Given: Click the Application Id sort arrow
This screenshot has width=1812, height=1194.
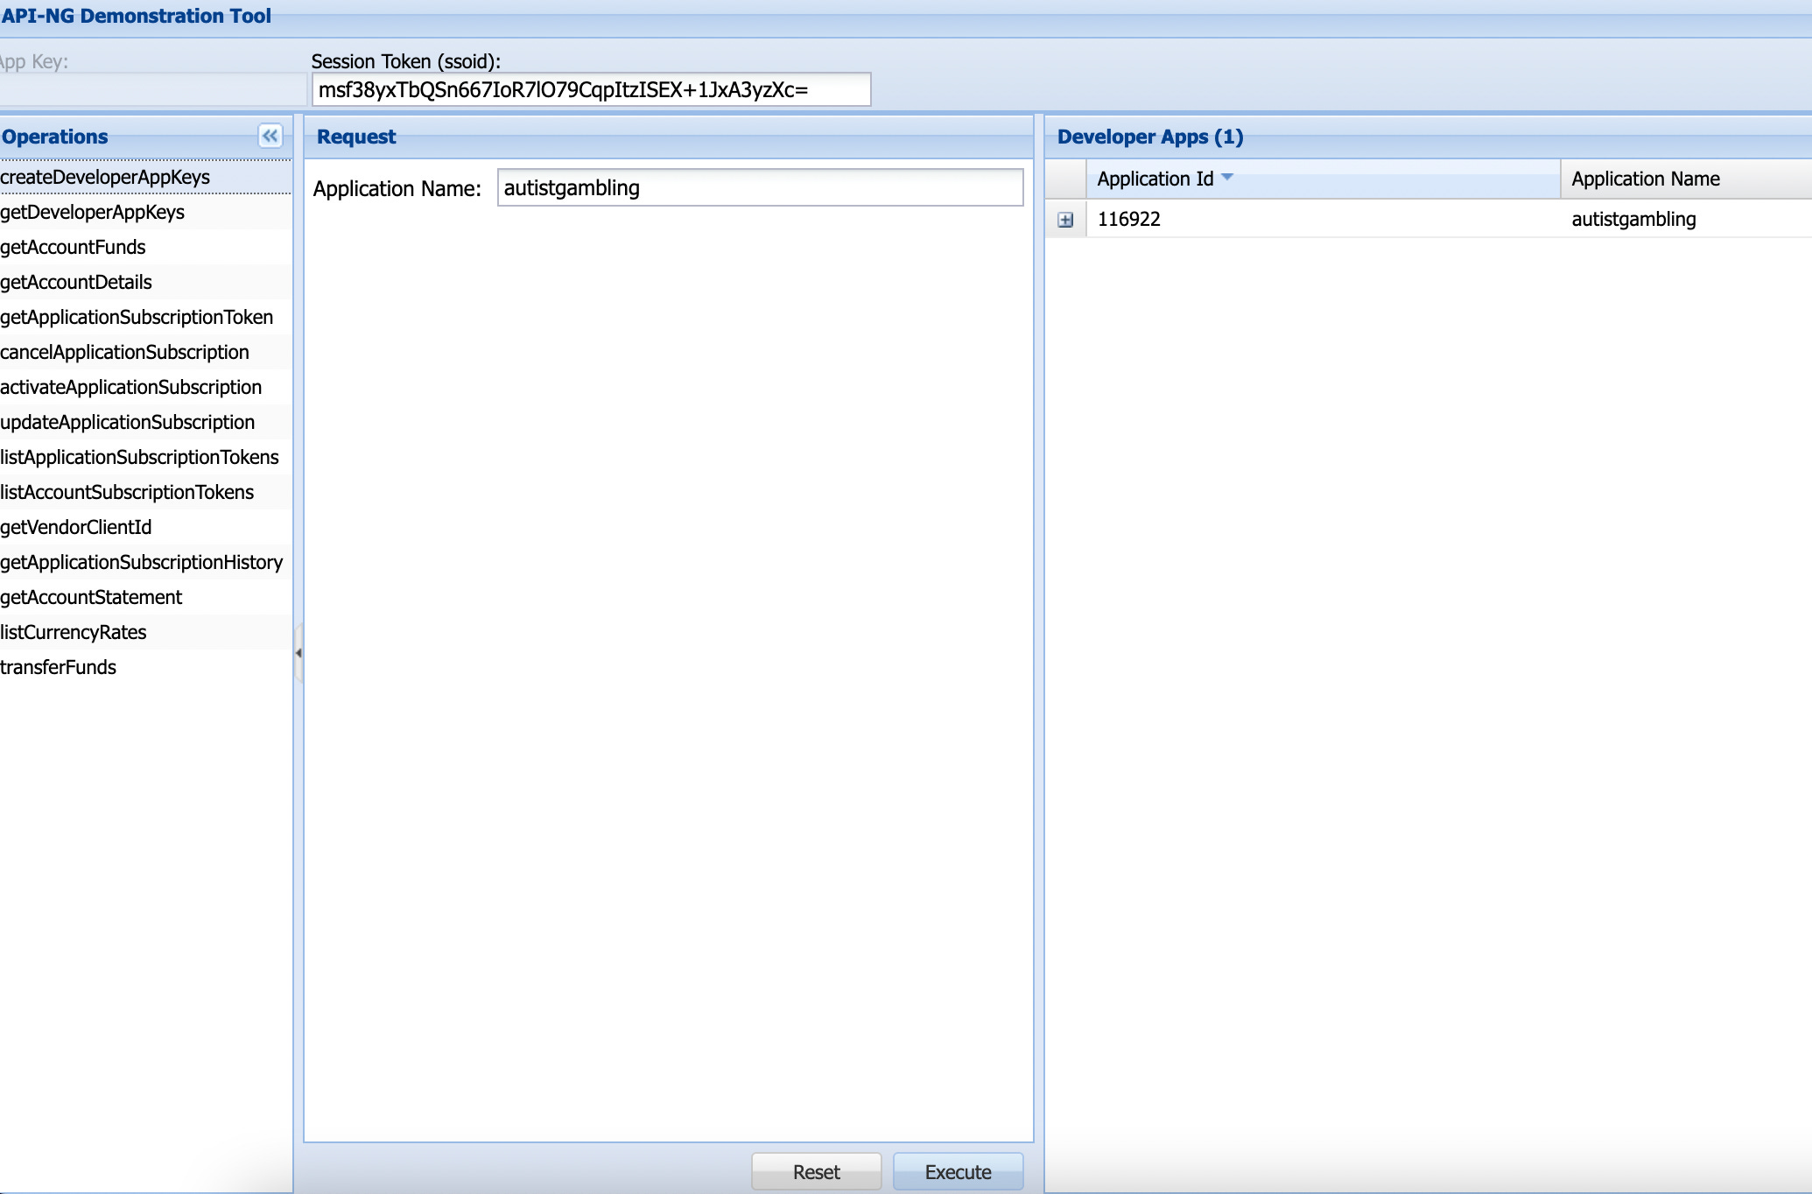Looking at the screenshot, I should pos(1226,178).
